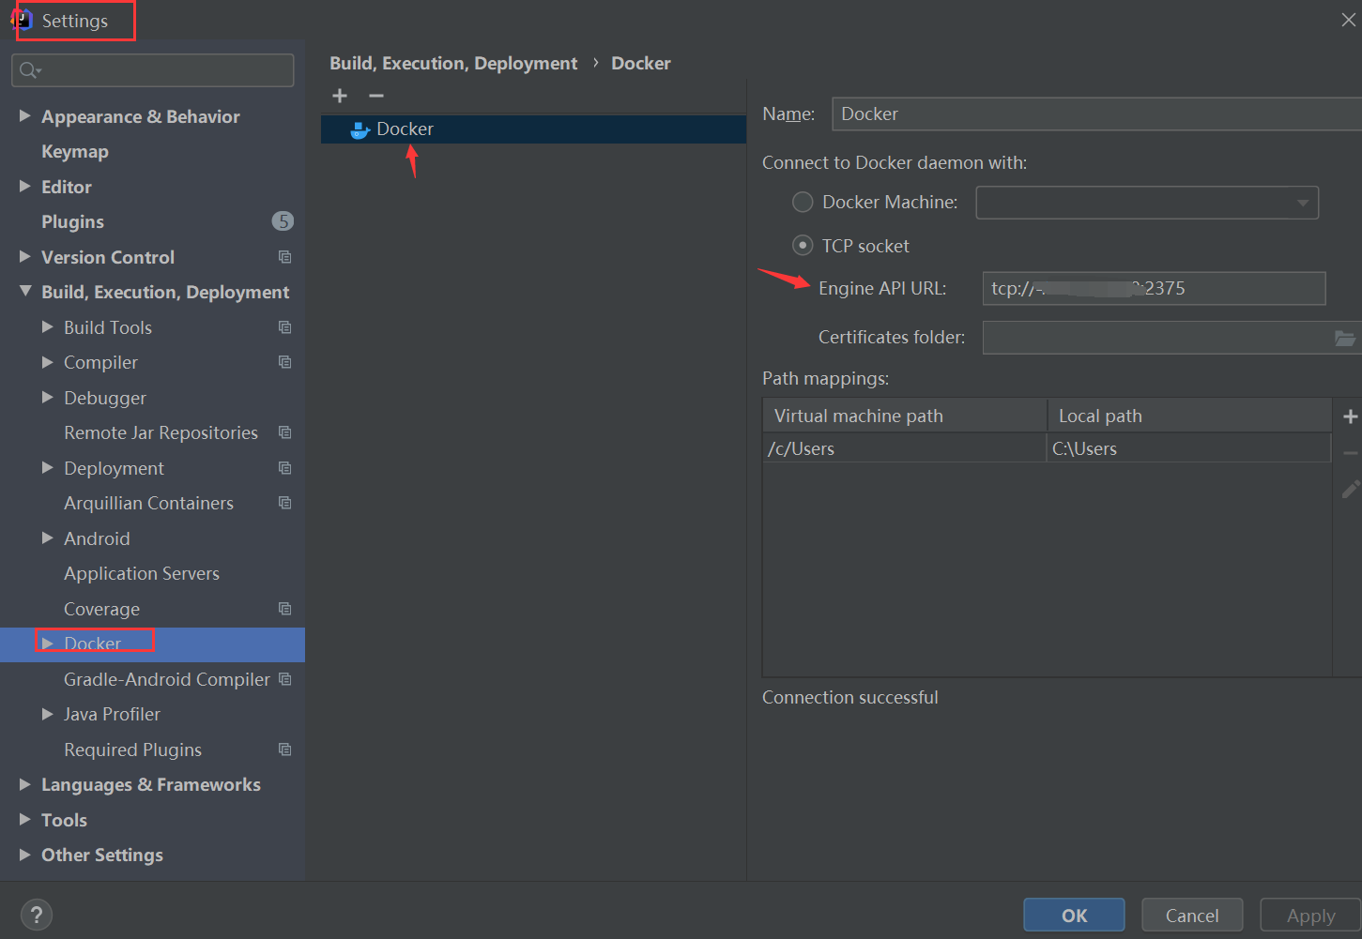This screenshot has width=1362, height=939.
Task: Focus the settings search field
Action: click(153, 70)
